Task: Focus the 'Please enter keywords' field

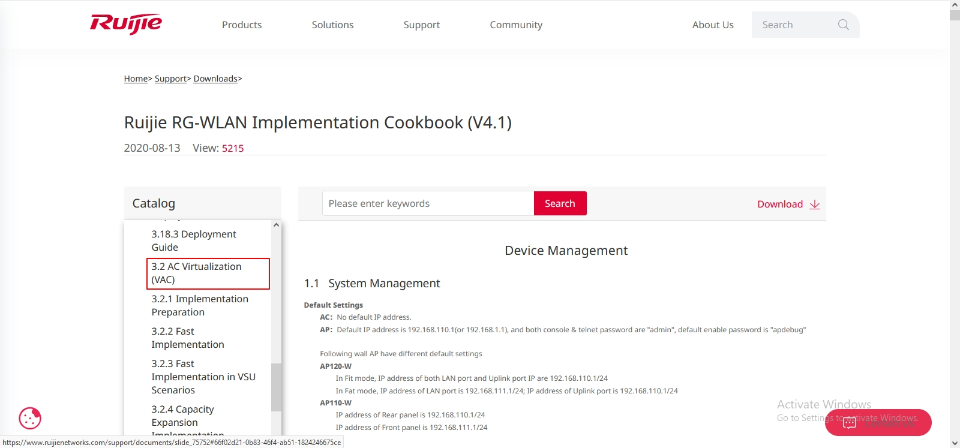Action: [428, 203]
